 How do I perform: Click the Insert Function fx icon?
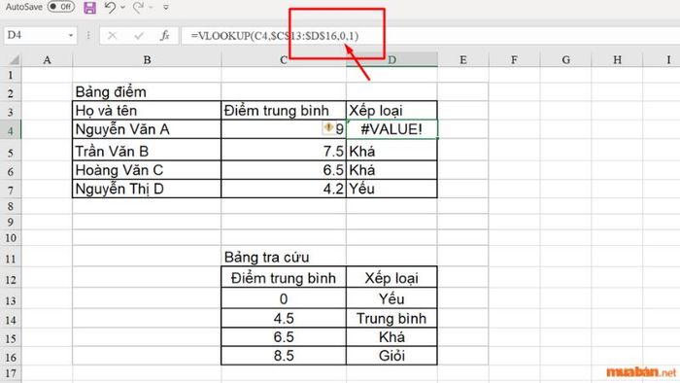(x=165, y=36)
